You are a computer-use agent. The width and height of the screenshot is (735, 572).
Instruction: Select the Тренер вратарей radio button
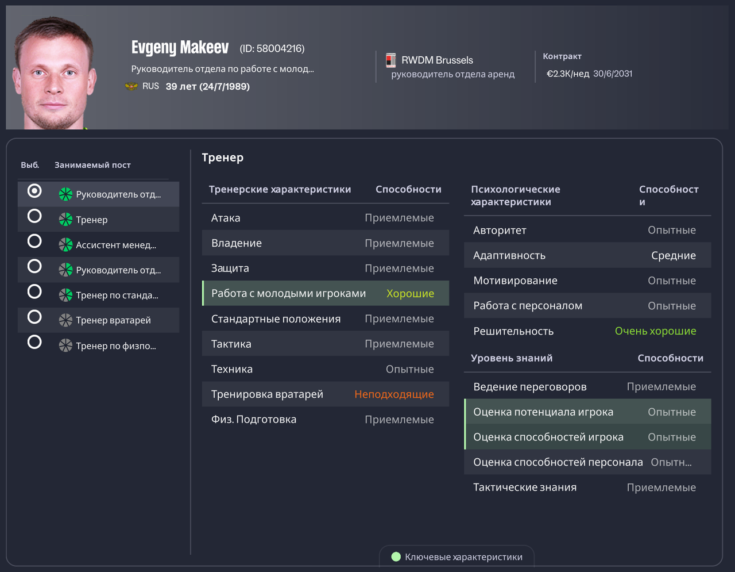(x=34, y=317)
